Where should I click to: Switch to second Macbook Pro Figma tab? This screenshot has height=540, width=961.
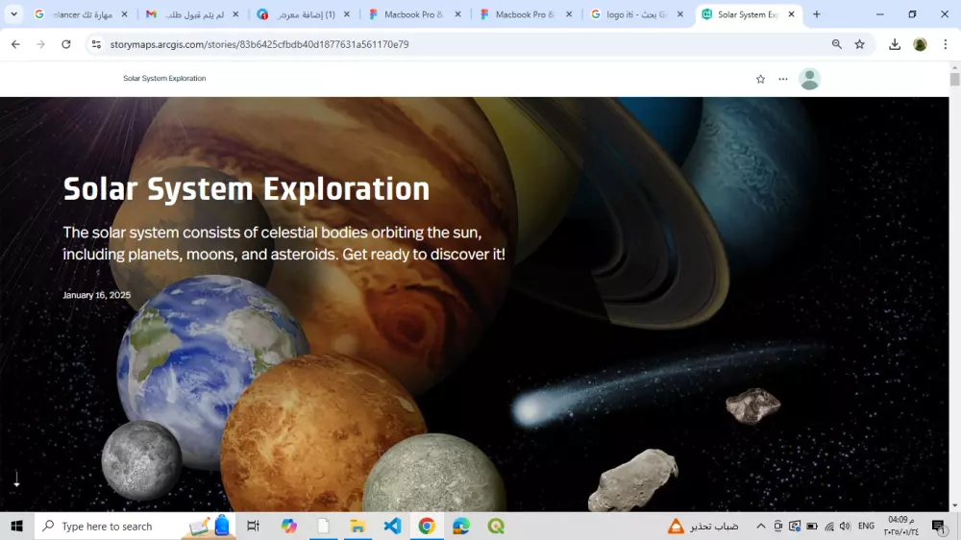(x=526, y=14)
